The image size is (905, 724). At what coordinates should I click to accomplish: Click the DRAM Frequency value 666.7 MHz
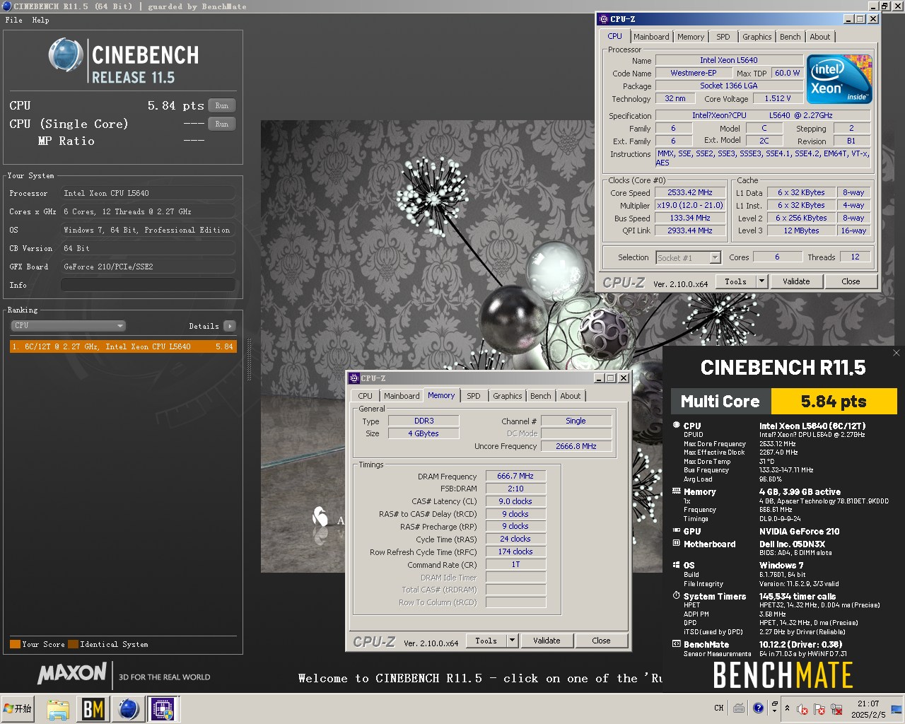515,476
